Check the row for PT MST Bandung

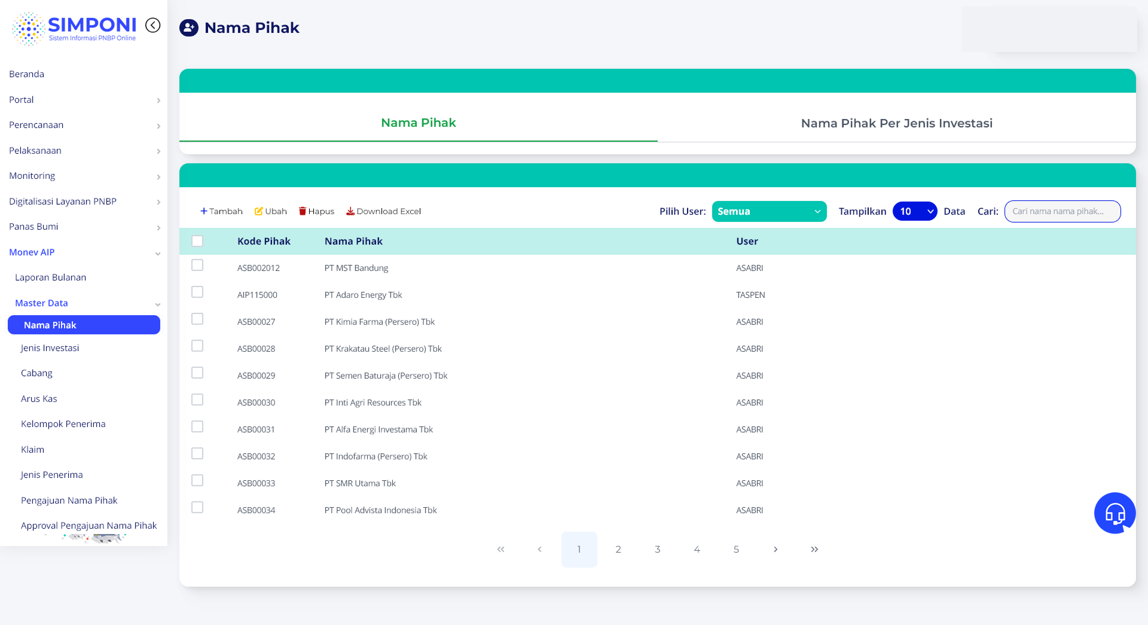(x=197, y=265)
